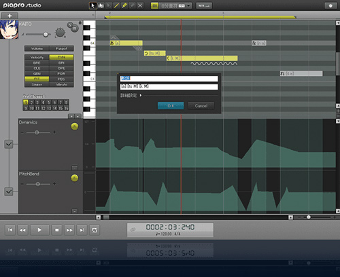
Task: Select output channel 5
Action: [49, 103]
